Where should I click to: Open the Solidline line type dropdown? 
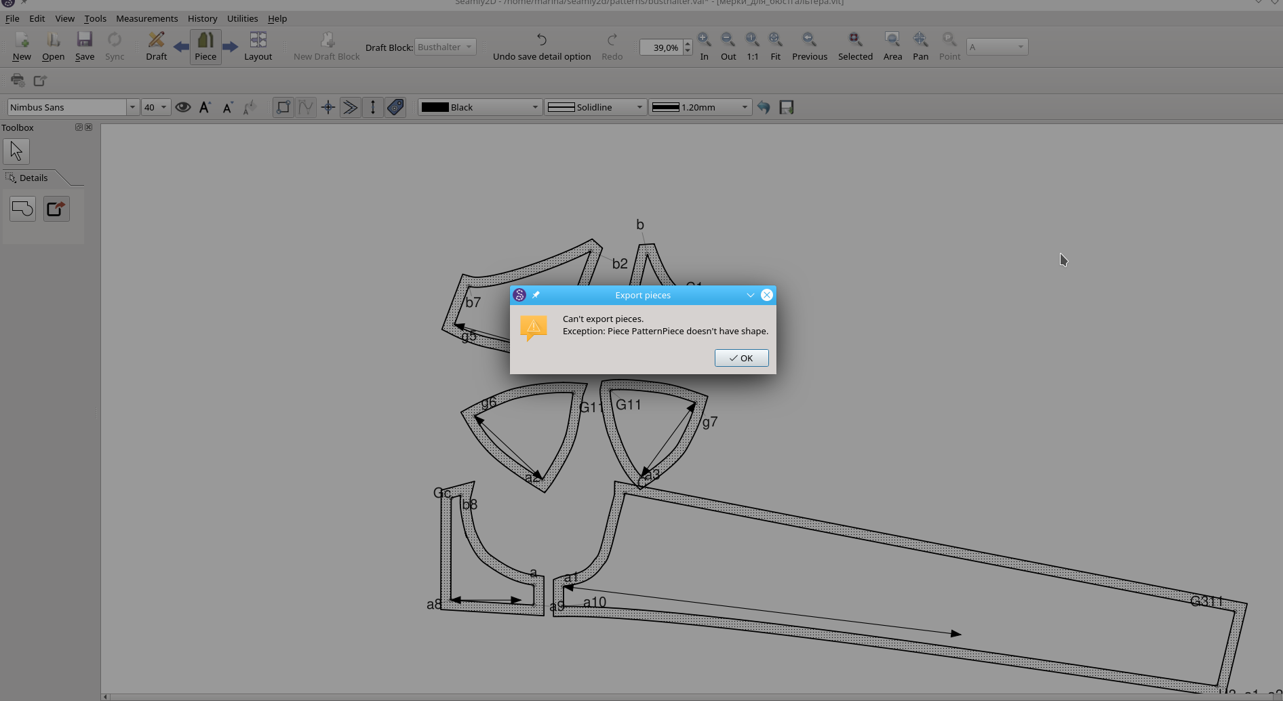pos(595,107)
